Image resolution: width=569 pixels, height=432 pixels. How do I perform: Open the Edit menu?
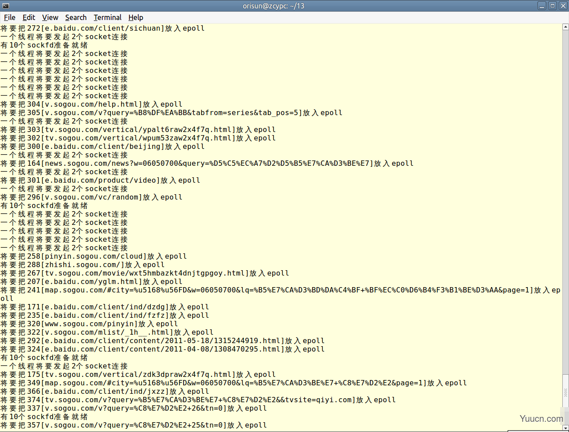tap(29, 17)
